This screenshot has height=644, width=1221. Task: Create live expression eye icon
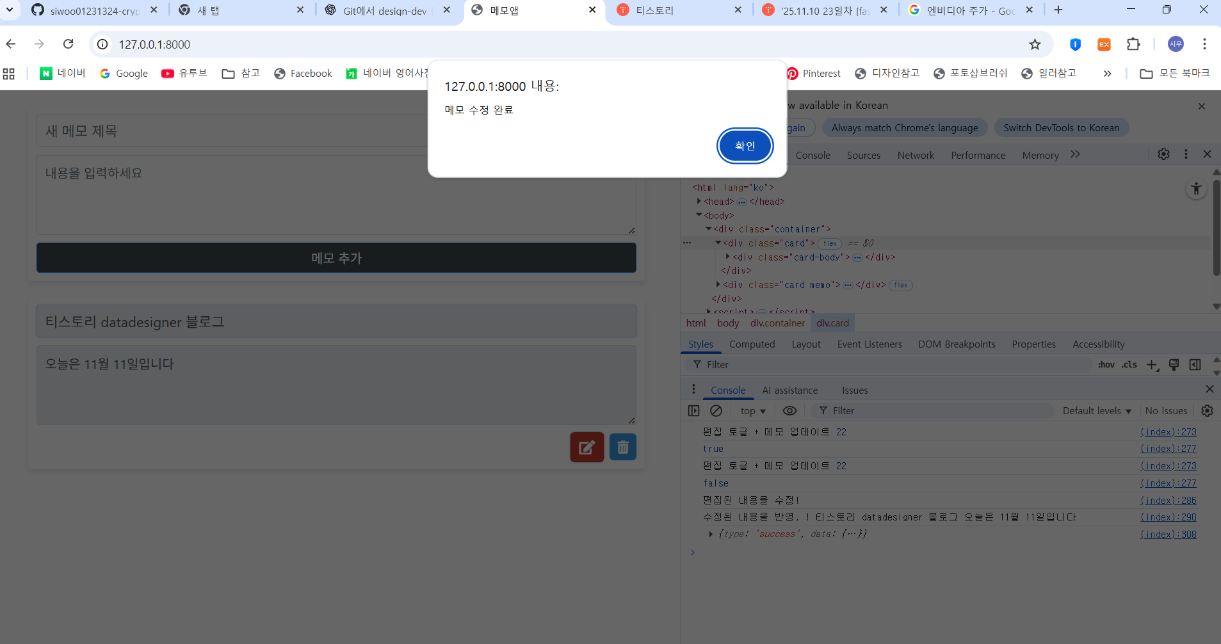789,411
